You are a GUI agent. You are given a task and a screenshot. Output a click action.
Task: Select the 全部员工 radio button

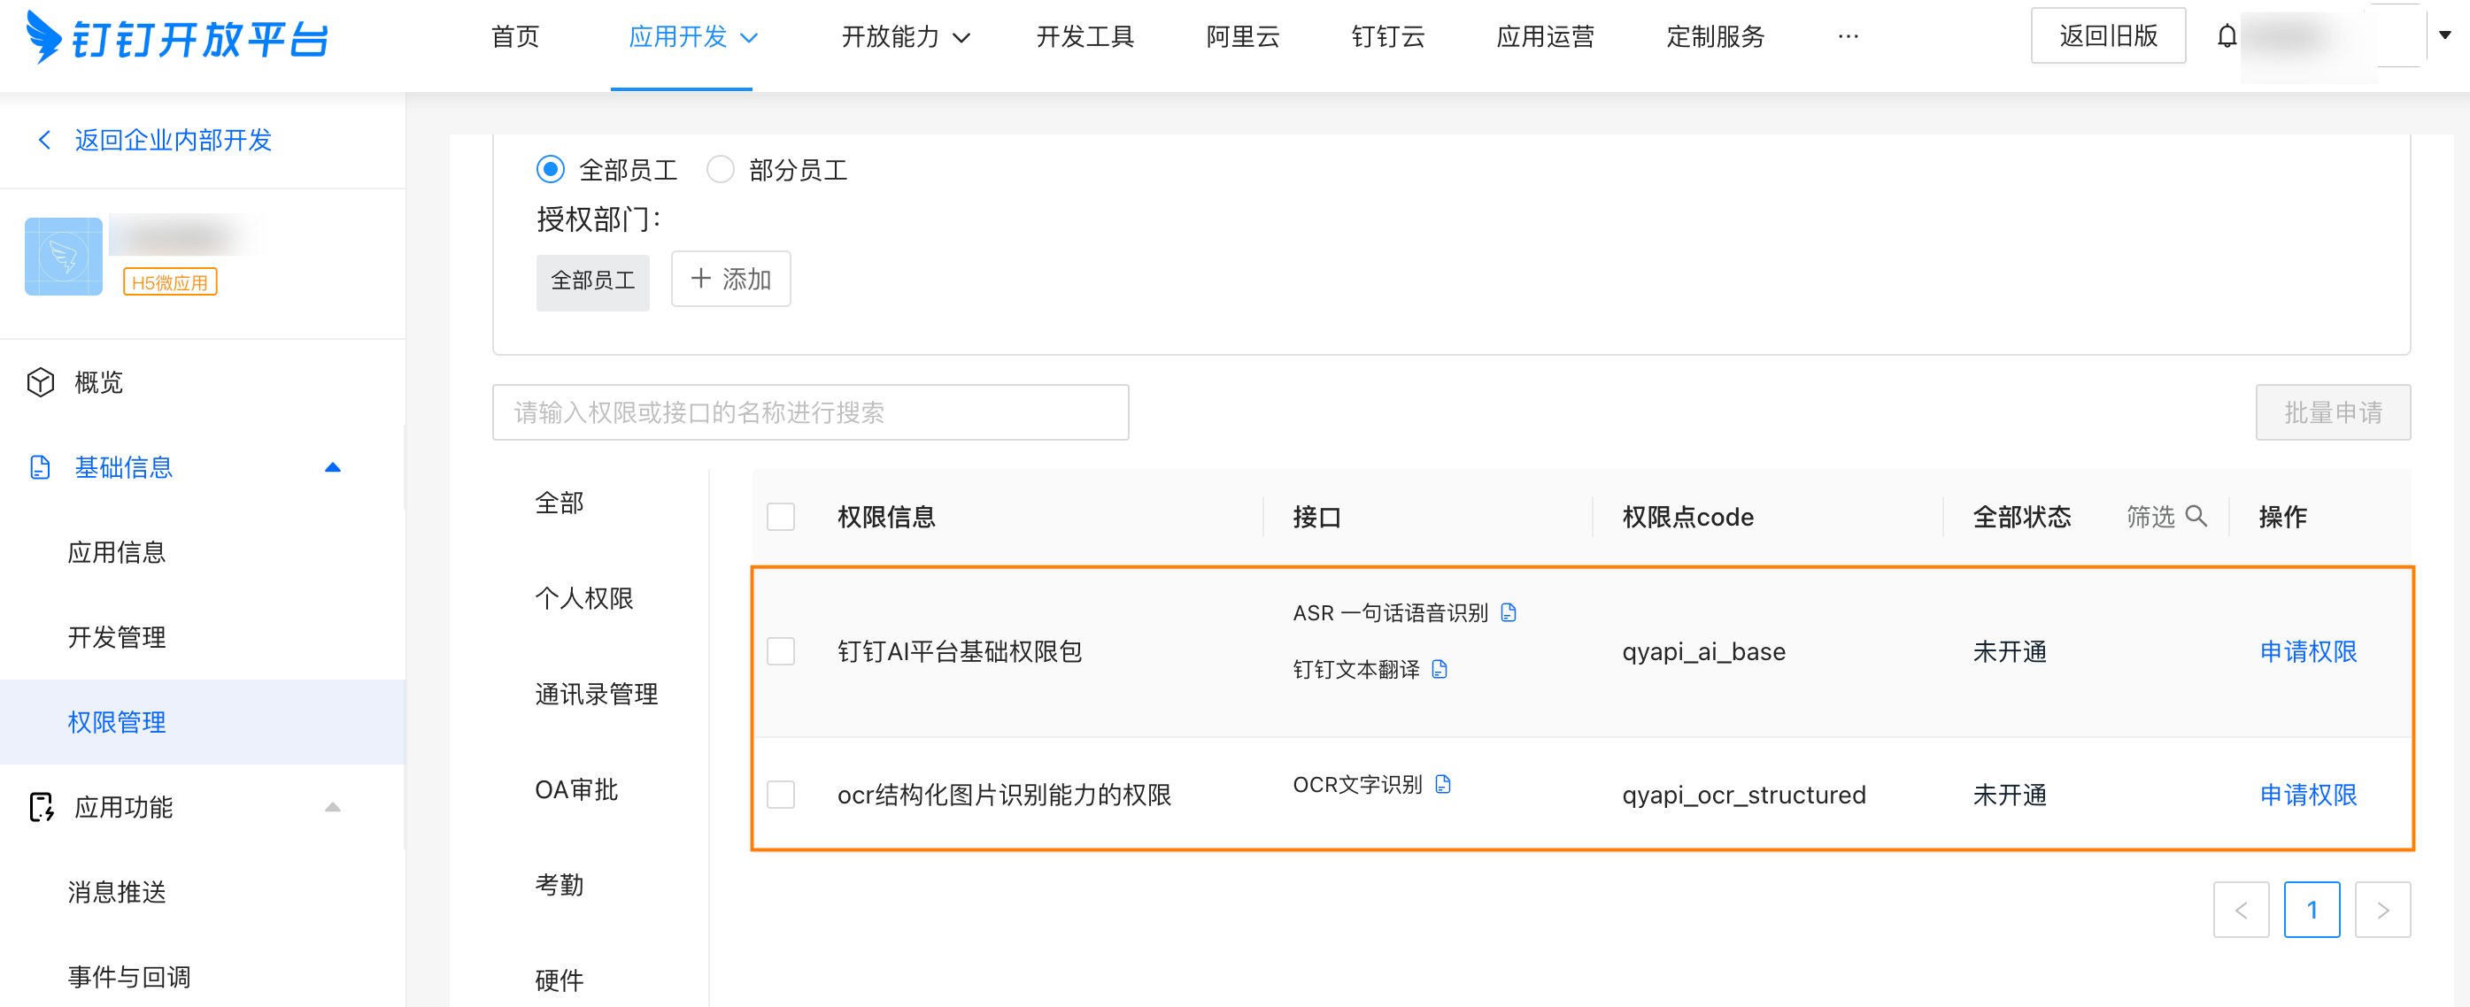[551, 170]
